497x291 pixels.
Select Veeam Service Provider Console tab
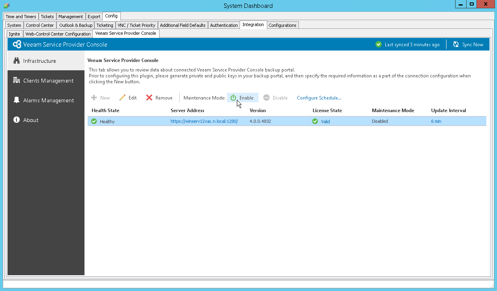(126, 34)
